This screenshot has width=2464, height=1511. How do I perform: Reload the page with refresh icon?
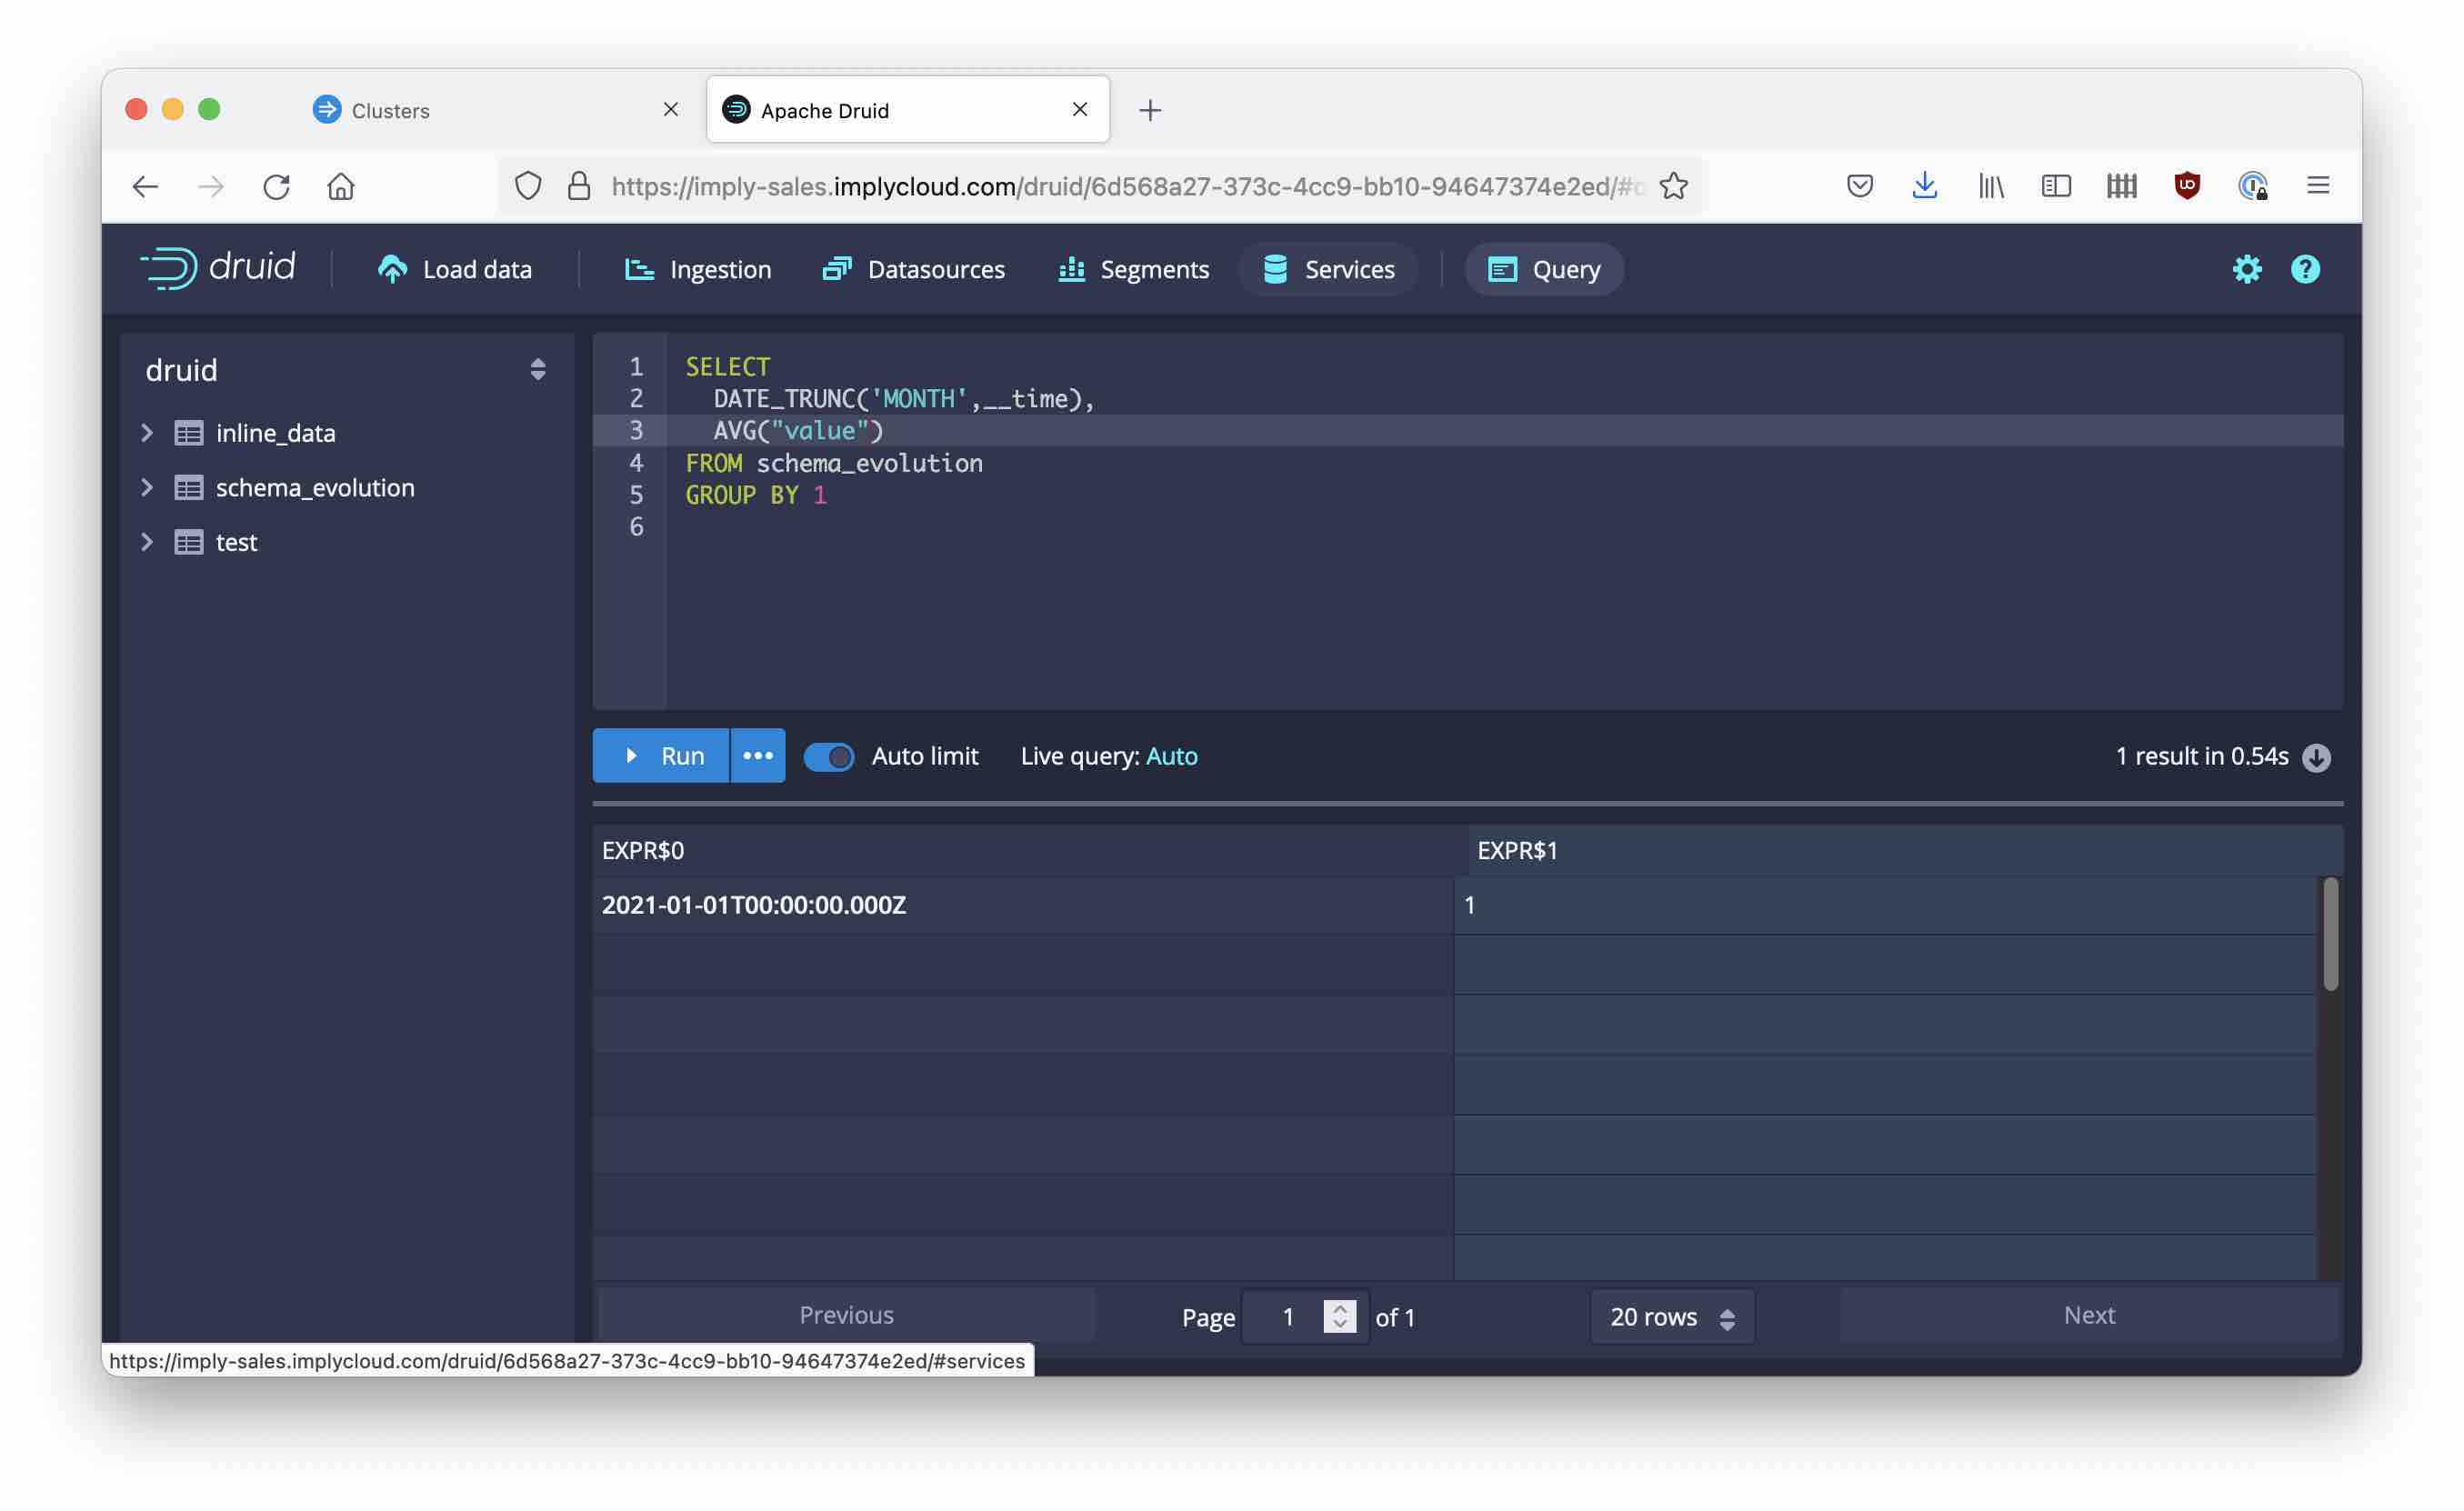[x=276, y=186]
